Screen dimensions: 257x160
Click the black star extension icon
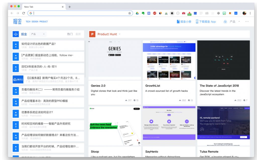(x=172, y=13)
